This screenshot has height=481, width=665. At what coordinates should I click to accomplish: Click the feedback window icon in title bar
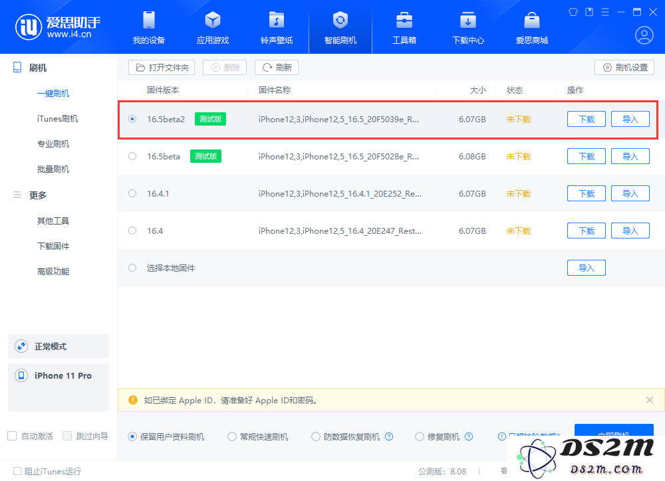click(589, 12)
